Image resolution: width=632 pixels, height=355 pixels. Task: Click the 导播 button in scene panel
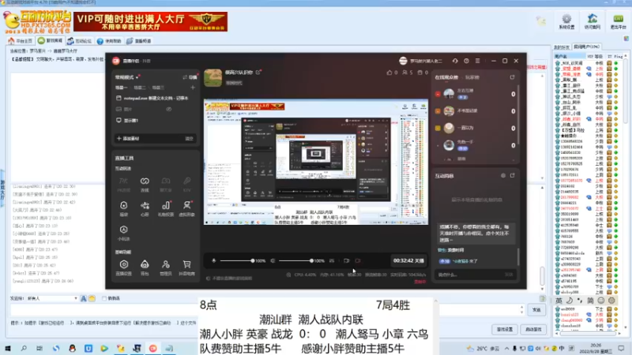(190, 77)
